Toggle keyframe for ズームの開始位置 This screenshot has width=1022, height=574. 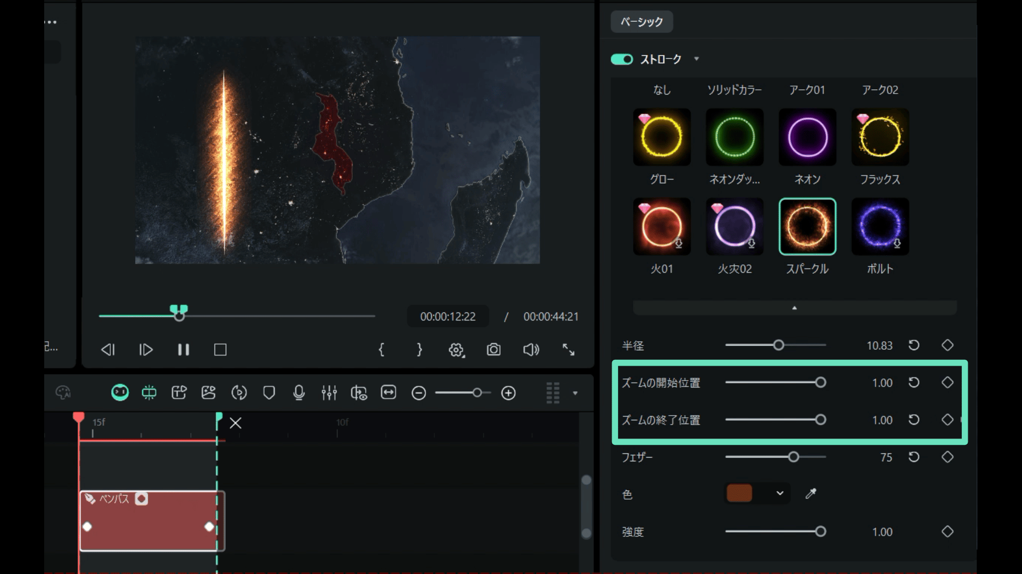pyautogui.click(x=948, y=383)
